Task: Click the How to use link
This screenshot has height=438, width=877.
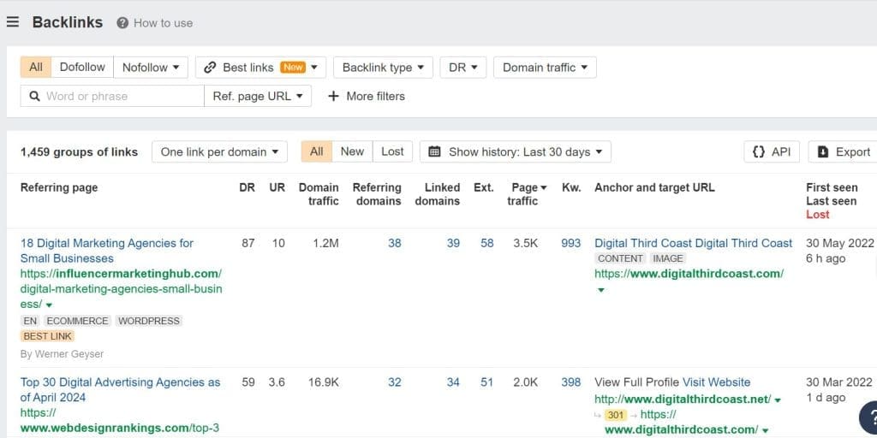Action: click(163, 23)
